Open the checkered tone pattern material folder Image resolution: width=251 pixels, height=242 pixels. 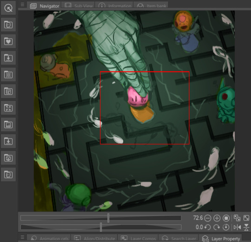[8, 74]
